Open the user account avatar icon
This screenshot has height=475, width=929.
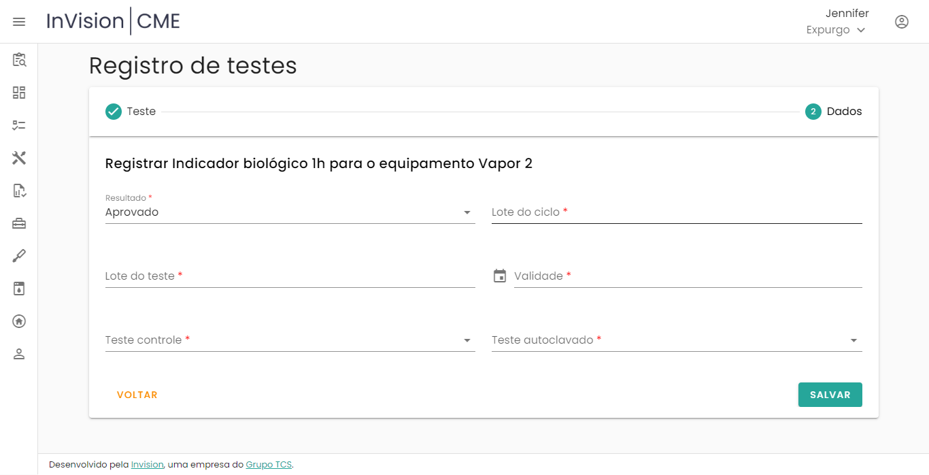tap(902, 22)
